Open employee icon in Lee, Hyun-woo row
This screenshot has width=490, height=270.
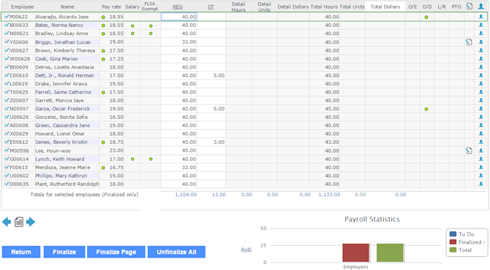pos(481,150)
